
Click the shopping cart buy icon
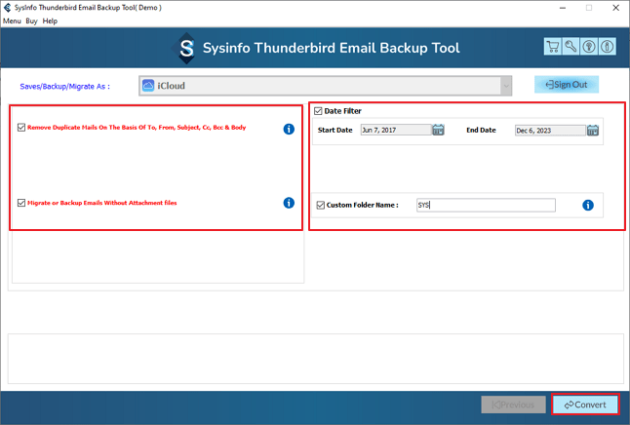[554, 47]
